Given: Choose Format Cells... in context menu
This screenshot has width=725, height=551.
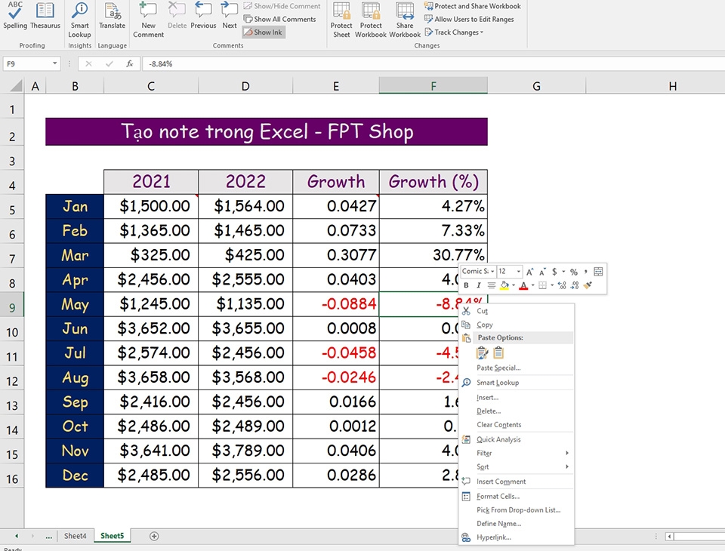Looking at the screenshot, I should click(x=517, y=497).
